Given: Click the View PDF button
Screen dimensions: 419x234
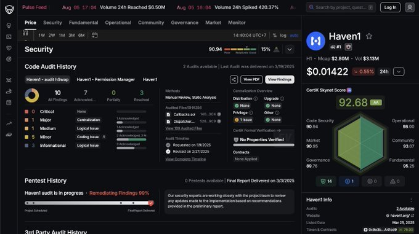Looking at the screenshot, I should 251,79.
